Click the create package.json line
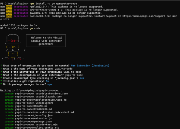This screenshot has width=180, height=129. click(x=28, y=121)
